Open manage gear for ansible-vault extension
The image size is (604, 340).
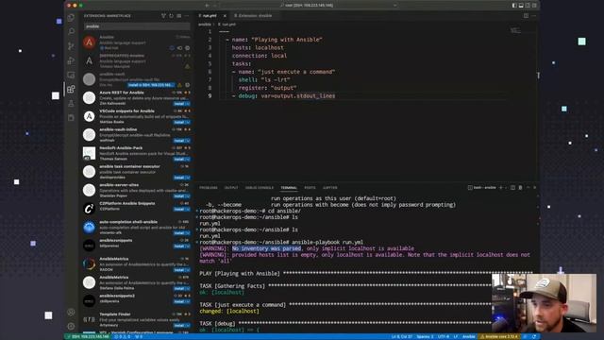coord(188,85)
